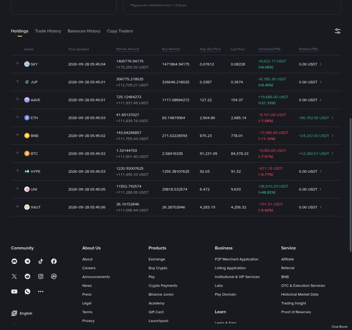This screenshot has width=352, height=330.
Task: Open the Careers link
Action: 89,268
